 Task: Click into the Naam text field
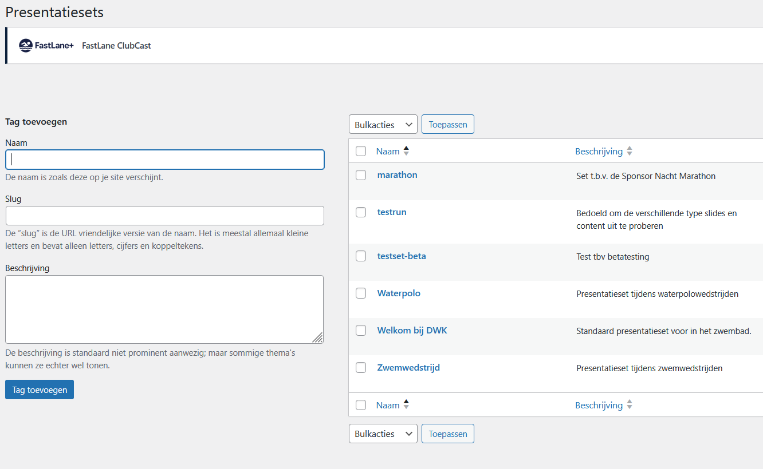pos(164,160)
